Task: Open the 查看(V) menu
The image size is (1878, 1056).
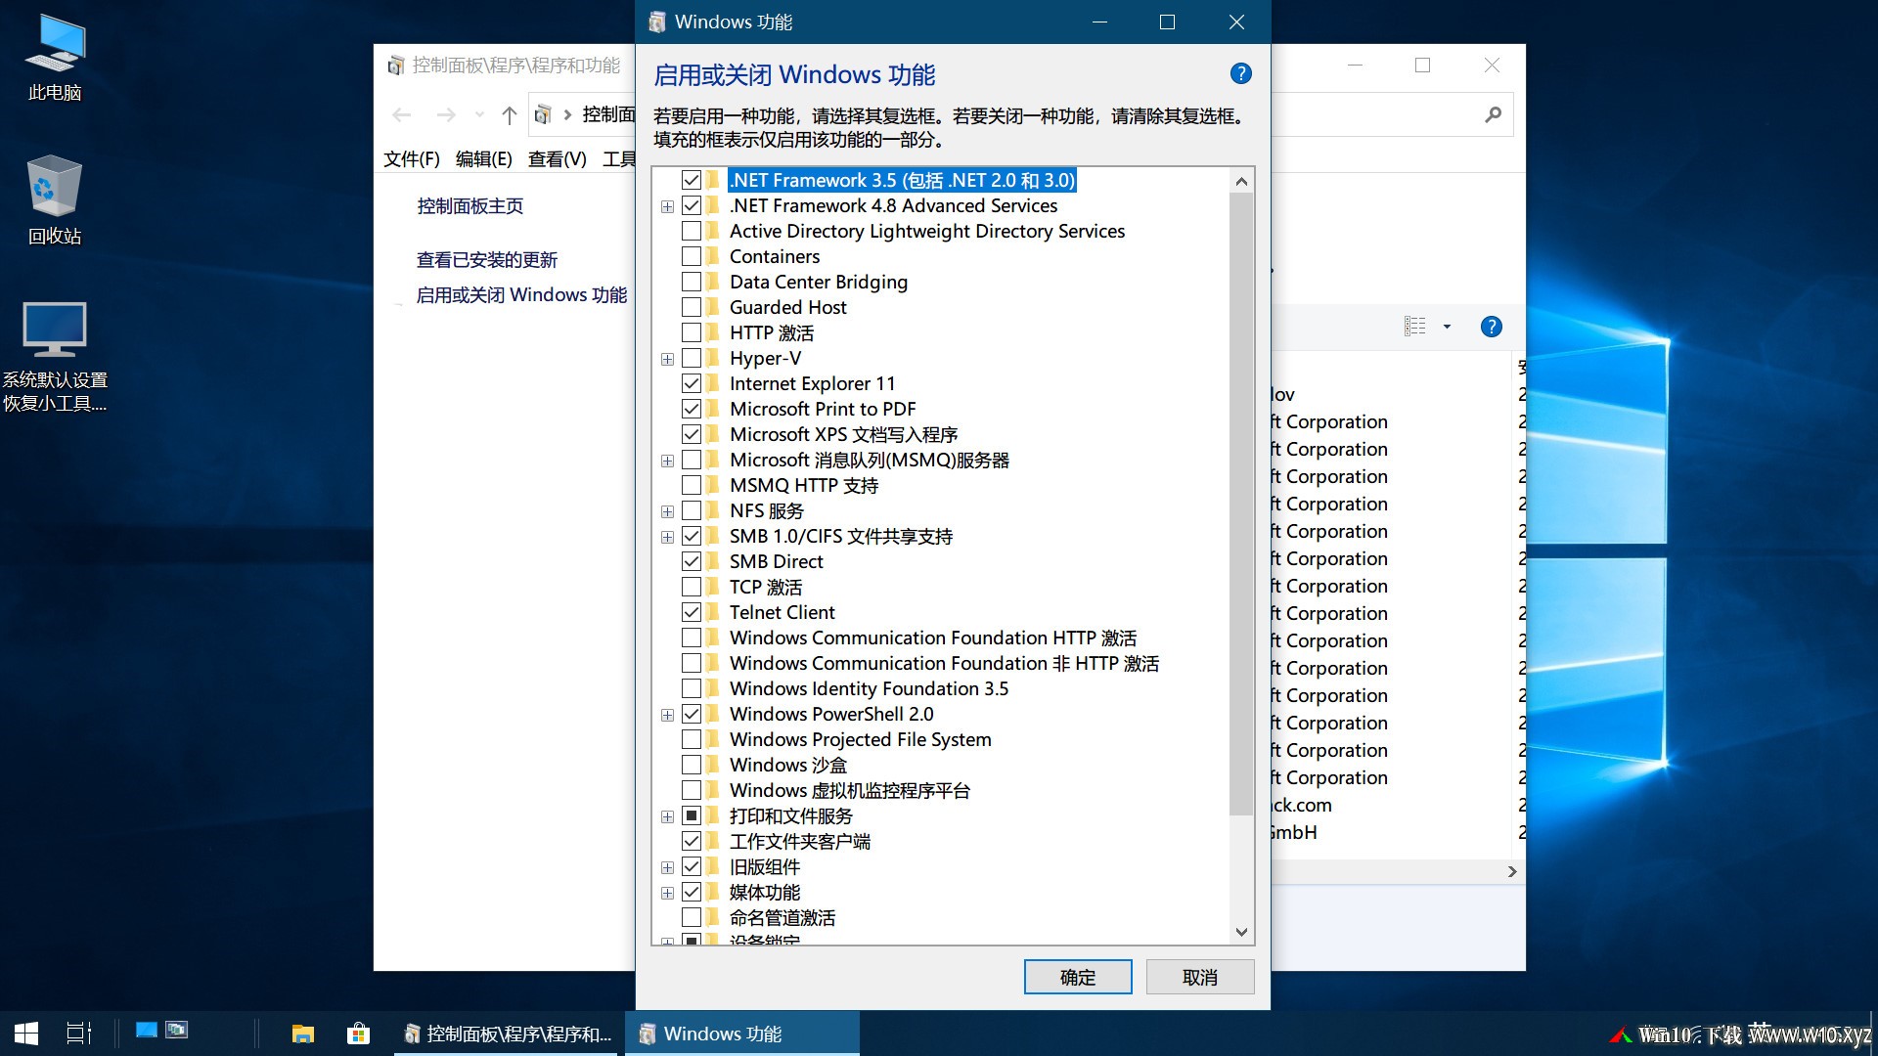Action: tap(558, 159)
